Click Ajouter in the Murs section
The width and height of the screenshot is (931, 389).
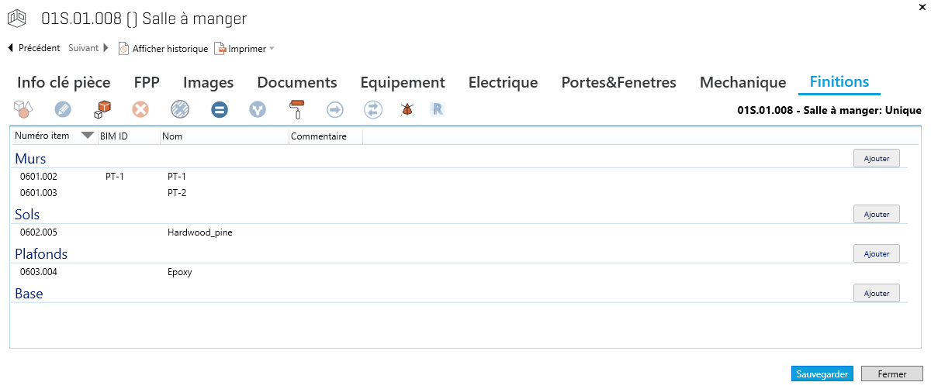pyautogui.click(x=877, y=158)
